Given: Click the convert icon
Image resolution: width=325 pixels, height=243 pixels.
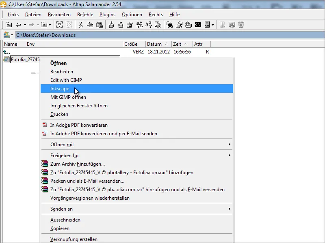Looking at the screenshot, I should (x=149, y=25).
